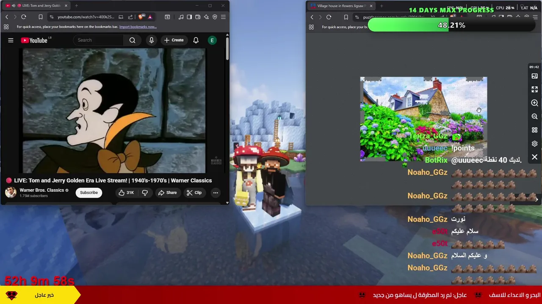Like the Tom and Jerry stream

126,193
